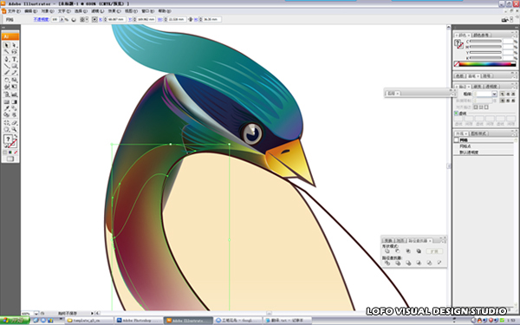Toggle the dashed line checkbox in Stroke panel
The width and height of the screenshot is (520, 325).
point(456,113)
